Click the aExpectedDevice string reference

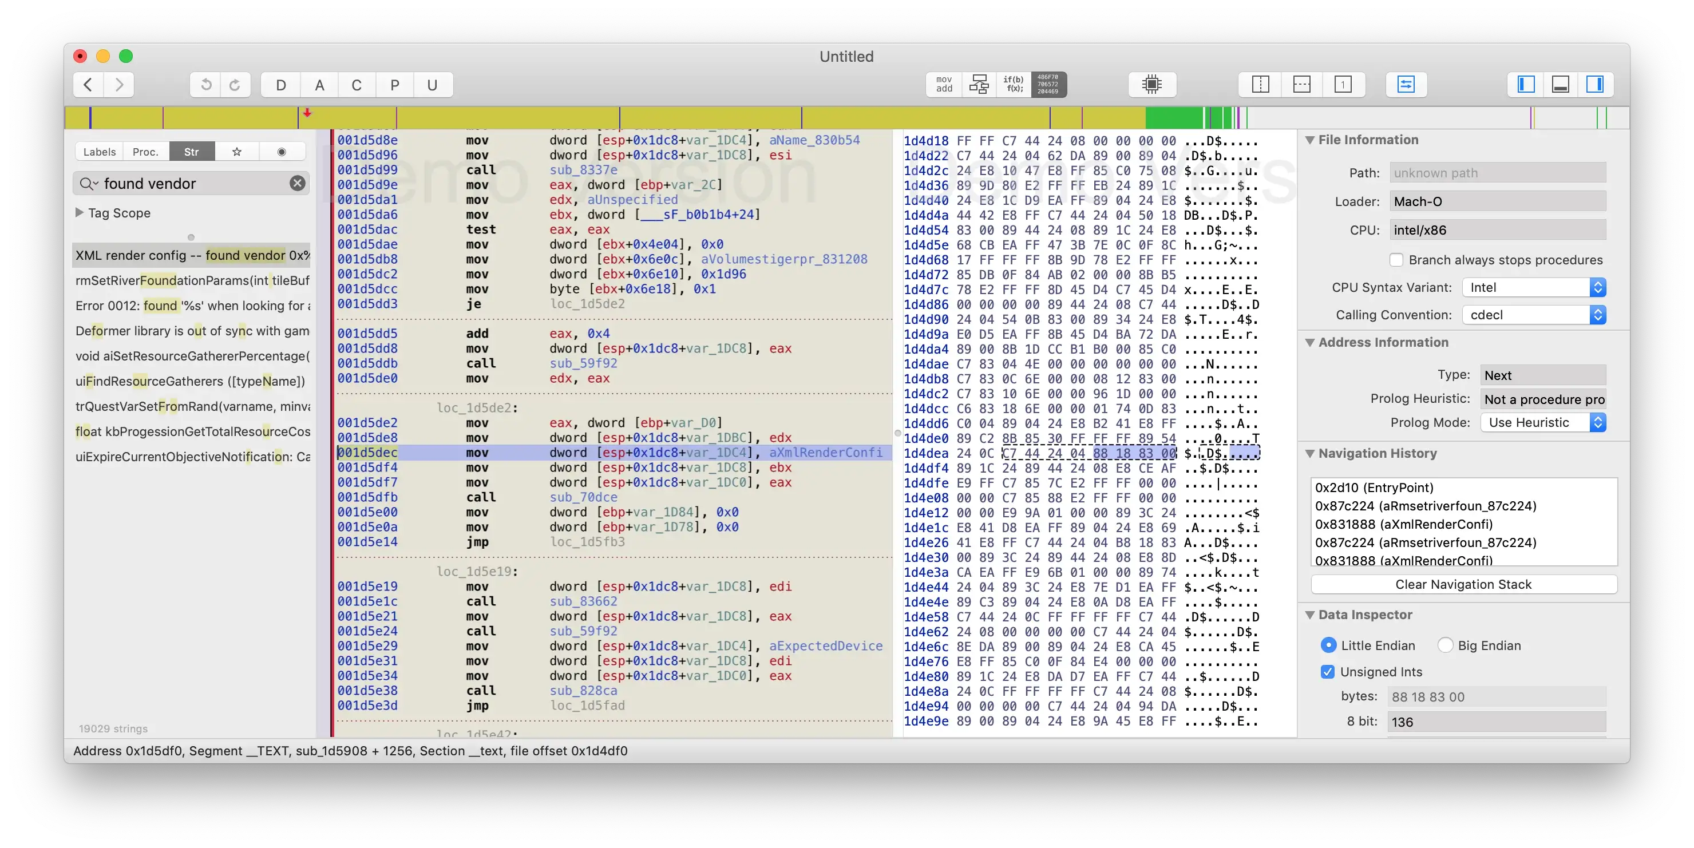pyautogui.click(x=826, y=645)
